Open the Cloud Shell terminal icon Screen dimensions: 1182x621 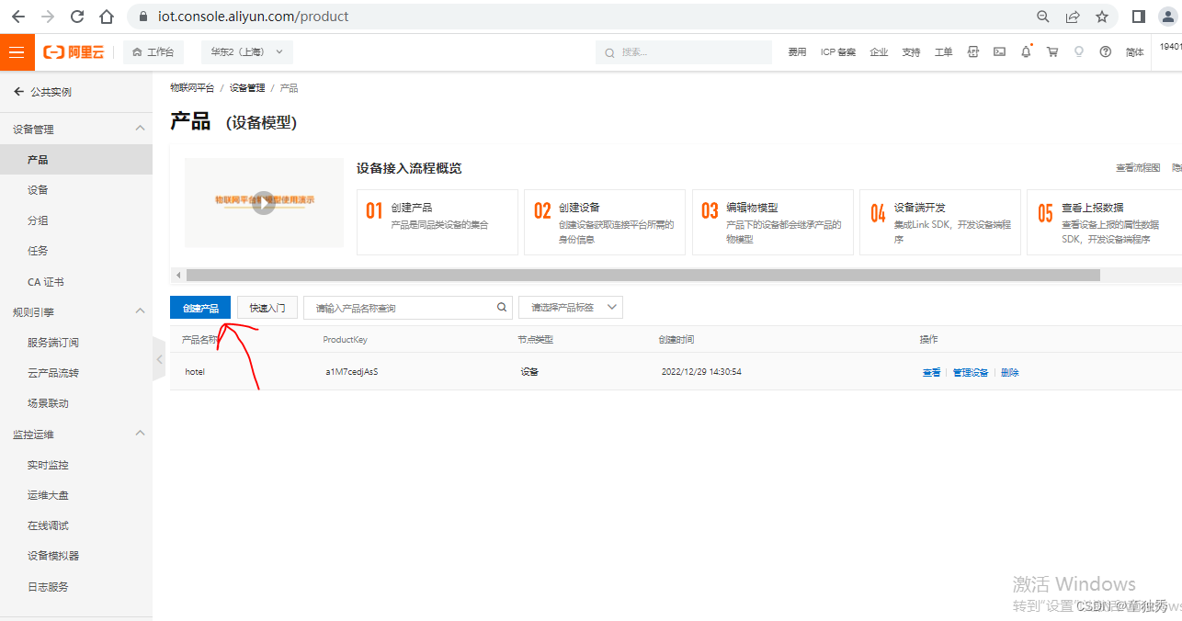pyautogui.click(x=999, y=51)
